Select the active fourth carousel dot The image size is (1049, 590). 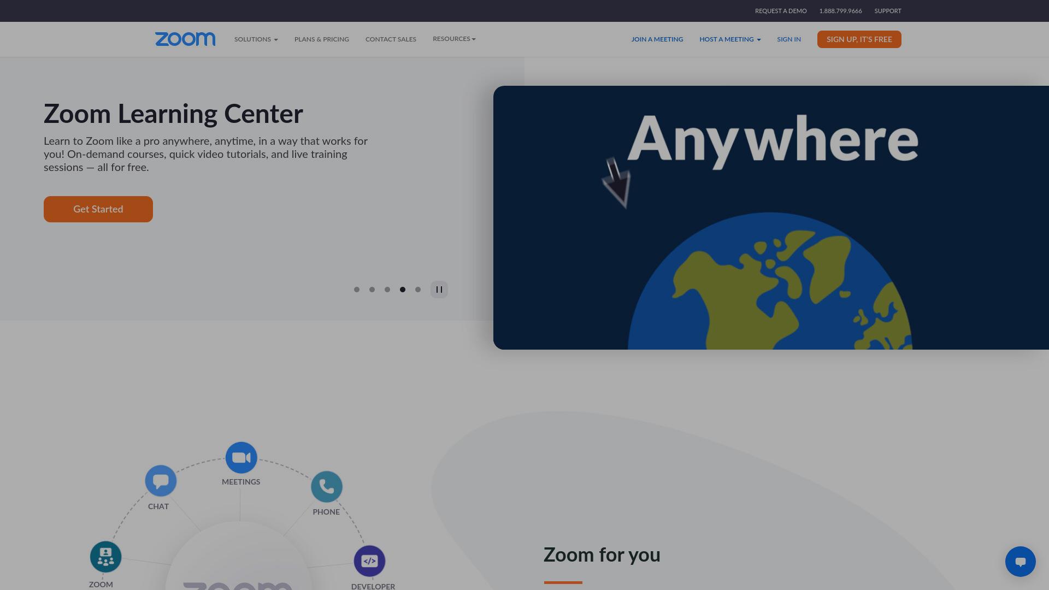[x=403, y=290]
